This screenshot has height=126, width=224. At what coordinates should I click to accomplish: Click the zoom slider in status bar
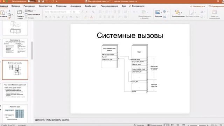click(x=198, y=125)
